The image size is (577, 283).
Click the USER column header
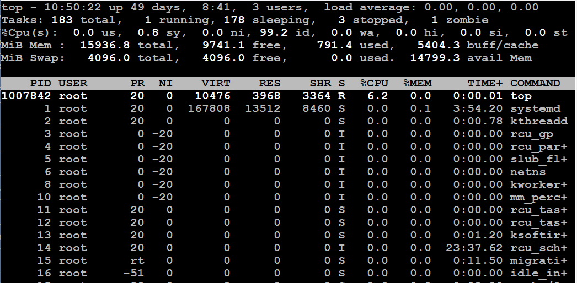pos(73,83)
